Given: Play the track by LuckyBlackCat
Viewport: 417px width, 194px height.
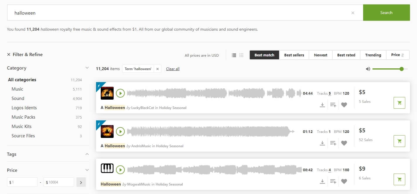Looking at the screenshot, I should (120, 93).
